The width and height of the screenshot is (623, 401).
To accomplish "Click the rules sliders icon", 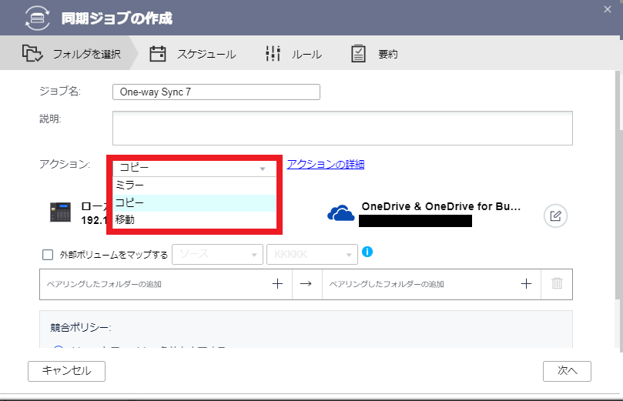I will click(273, 54).
